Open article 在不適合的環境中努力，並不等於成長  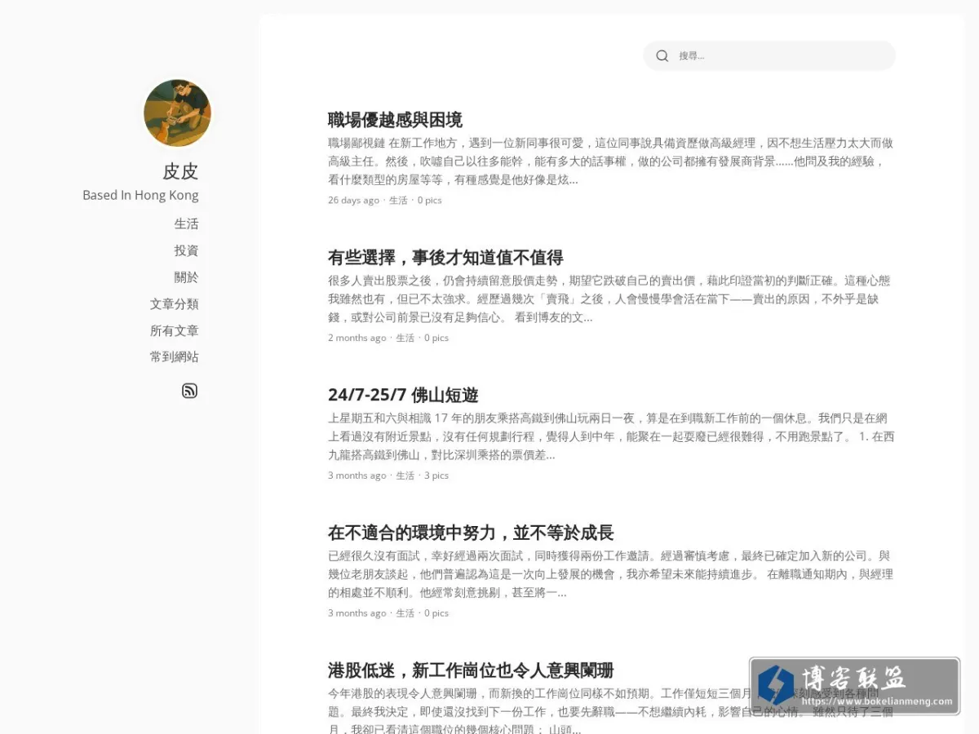[x=471, y=533]
